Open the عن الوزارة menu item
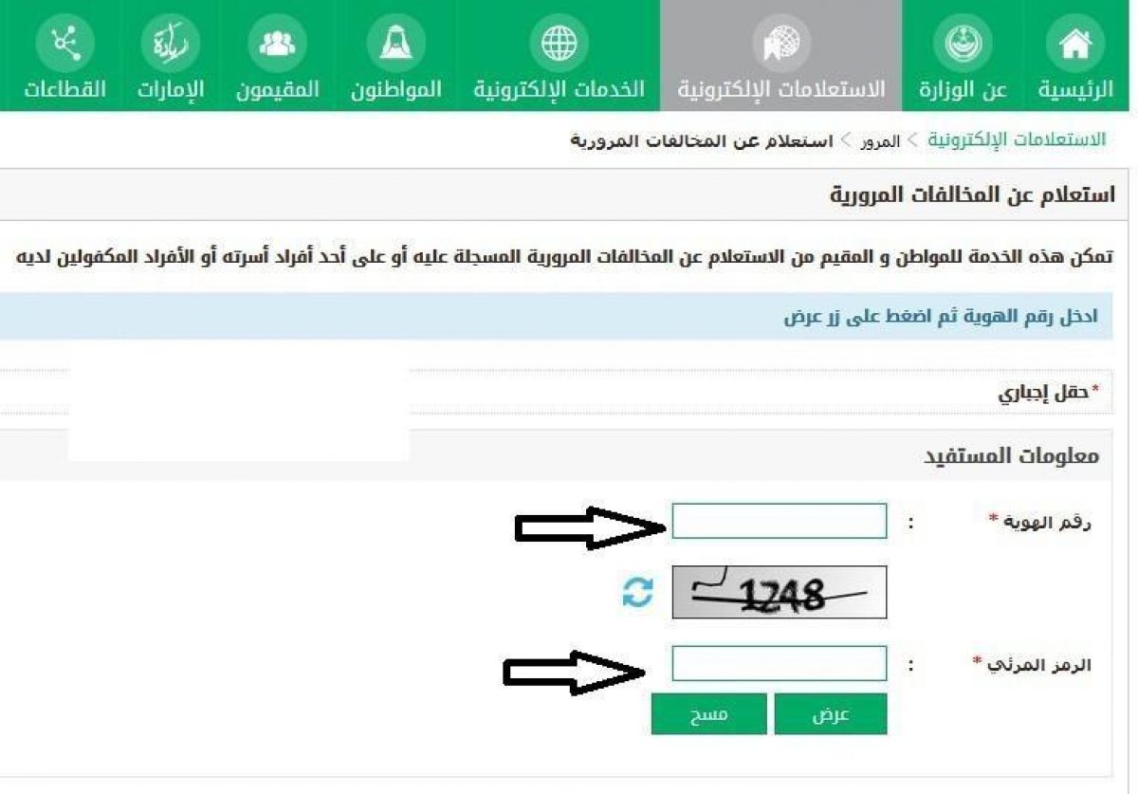 click(963, 90)
